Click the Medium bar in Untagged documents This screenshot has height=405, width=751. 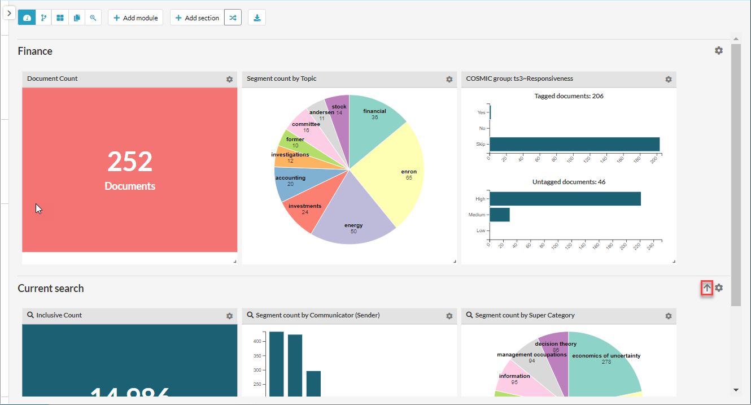click(500, 215)
